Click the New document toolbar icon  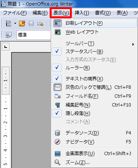click(x=8, y=23)
